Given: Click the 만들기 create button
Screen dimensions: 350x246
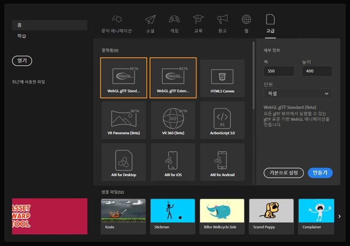Looking at the screenshot, I should [320, 173].
